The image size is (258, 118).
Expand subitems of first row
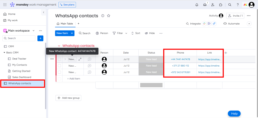pos(65,59)
